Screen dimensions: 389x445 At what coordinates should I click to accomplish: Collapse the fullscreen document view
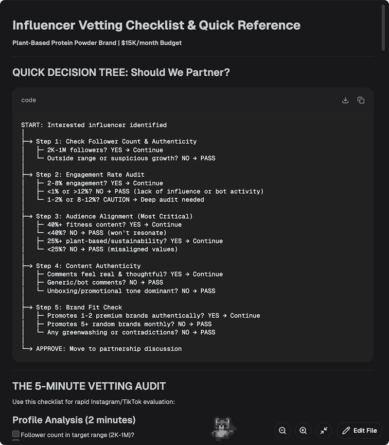click(324, 430)
